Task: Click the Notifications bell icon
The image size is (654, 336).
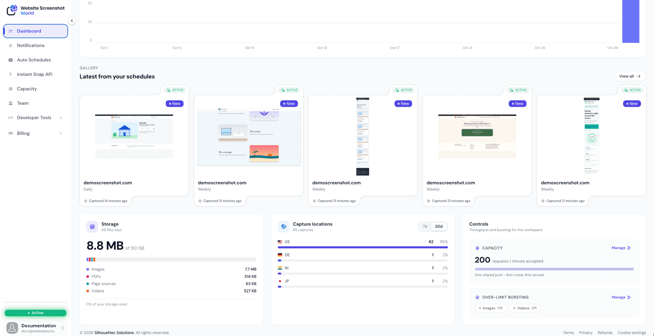Action: pyautogui.click(x=11, y=45)
